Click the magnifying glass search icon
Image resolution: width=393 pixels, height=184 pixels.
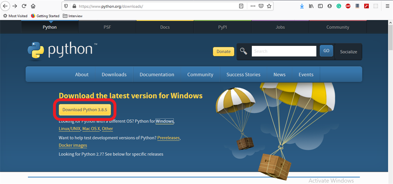point(243,51)
